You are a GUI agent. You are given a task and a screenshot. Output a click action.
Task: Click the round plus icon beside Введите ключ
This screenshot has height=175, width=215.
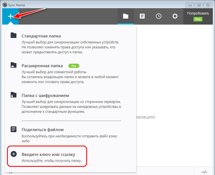(x=13, y=154)
